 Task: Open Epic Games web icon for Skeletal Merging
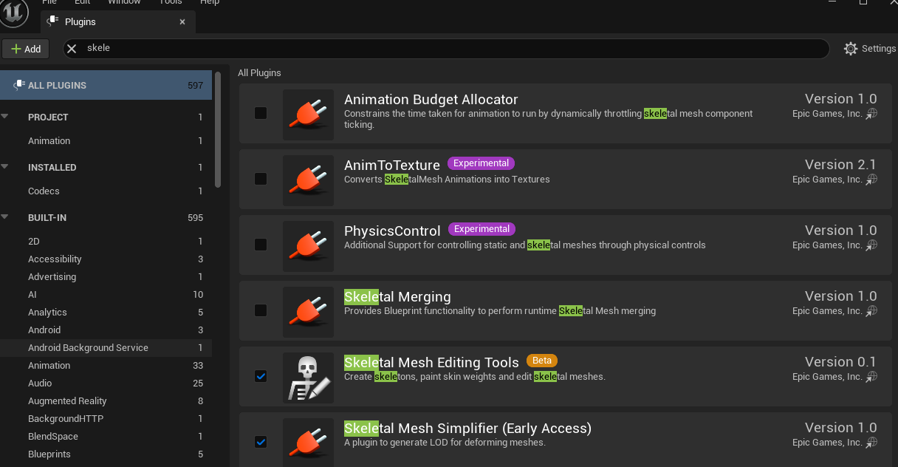(x=872, y=311)
